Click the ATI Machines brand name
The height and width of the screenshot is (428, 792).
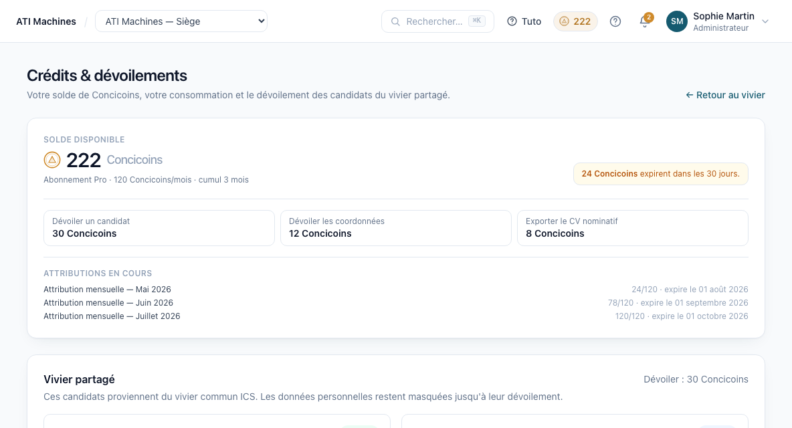(46, 21)
